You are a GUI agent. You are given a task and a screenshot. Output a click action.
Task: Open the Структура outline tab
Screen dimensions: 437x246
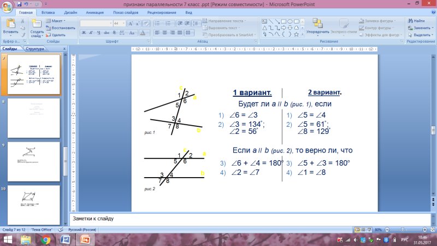tap(34, 49)
